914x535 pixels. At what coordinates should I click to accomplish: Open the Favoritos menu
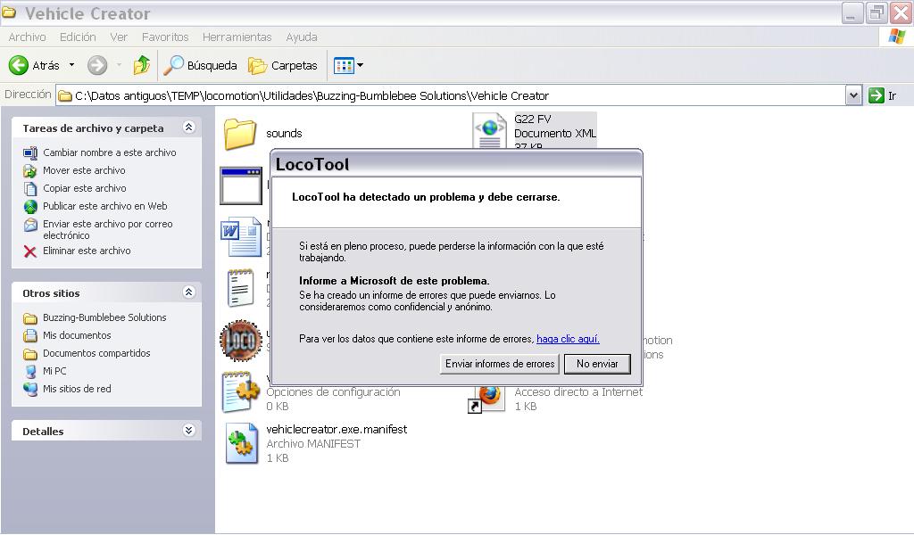point(165,37)
